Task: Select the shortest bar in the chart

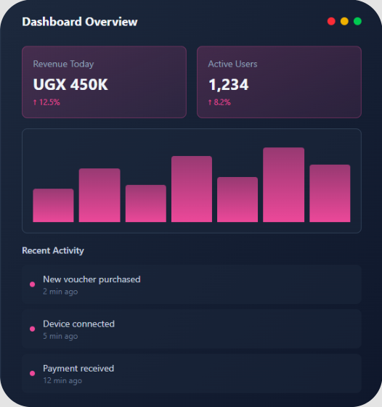Action: tap(53, 205)
